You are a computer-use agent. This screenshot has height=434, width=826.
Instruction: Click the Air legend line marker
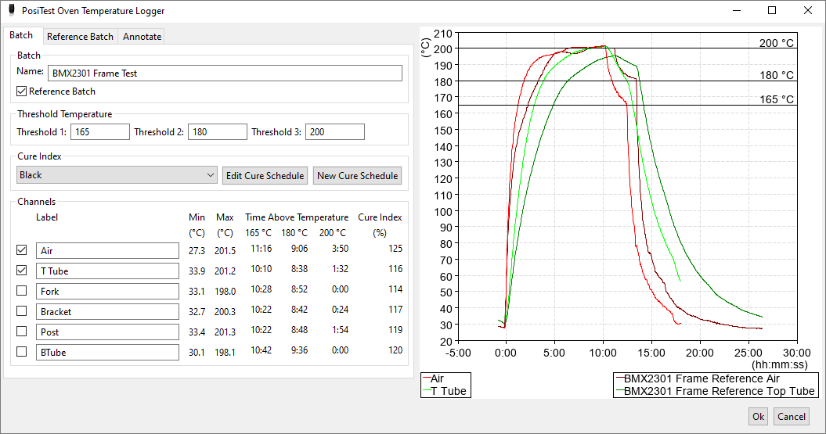pyautogui.click(x=427, y=378)
